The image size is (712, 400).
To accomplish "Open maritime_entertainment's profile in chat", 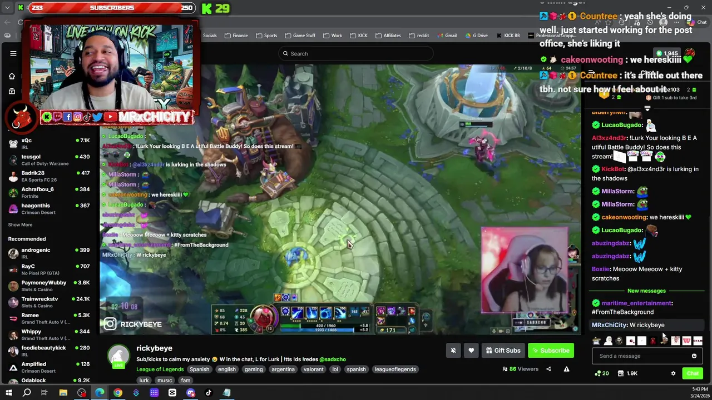I will coord(636,303).
